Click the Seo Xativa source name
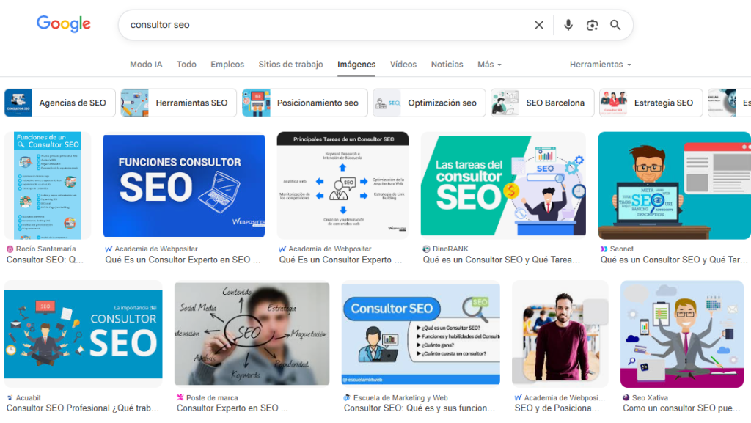 (x=650, y=397)
